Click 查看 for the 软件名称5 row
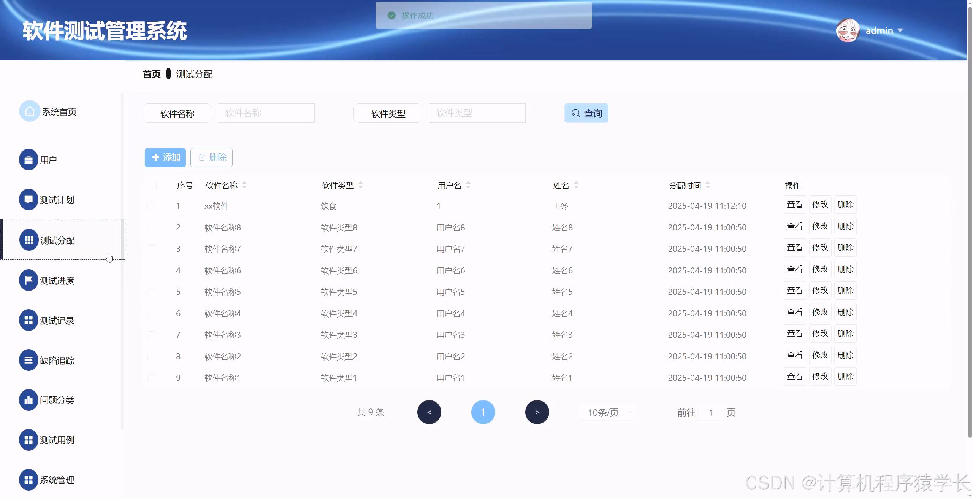 coord(795,291)
